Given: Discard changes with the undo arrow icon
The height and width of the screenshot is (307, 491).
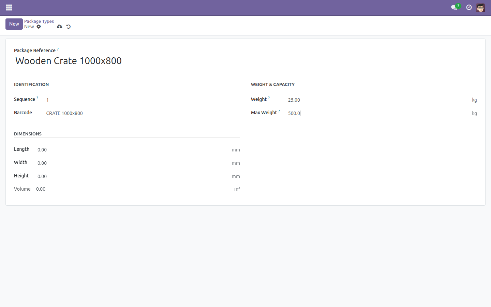Looking at the screenshot, I should pyautogui.click(x=69, y=27).
